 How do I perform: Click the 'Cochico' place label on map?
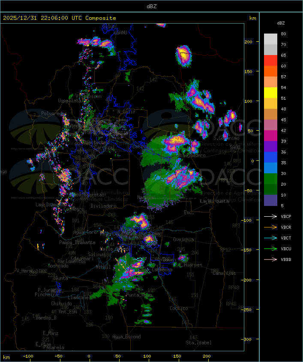pos(179,308)
